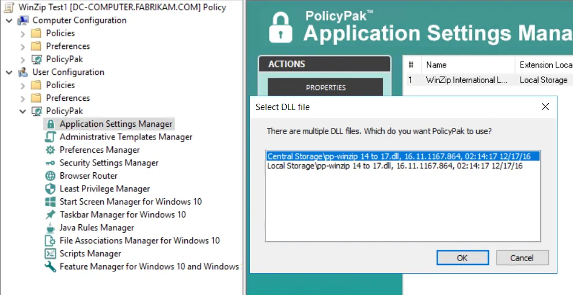Viewport: 573px width, 295px height.
Task: Click the Browser Router globe icon
Action: 50,176
